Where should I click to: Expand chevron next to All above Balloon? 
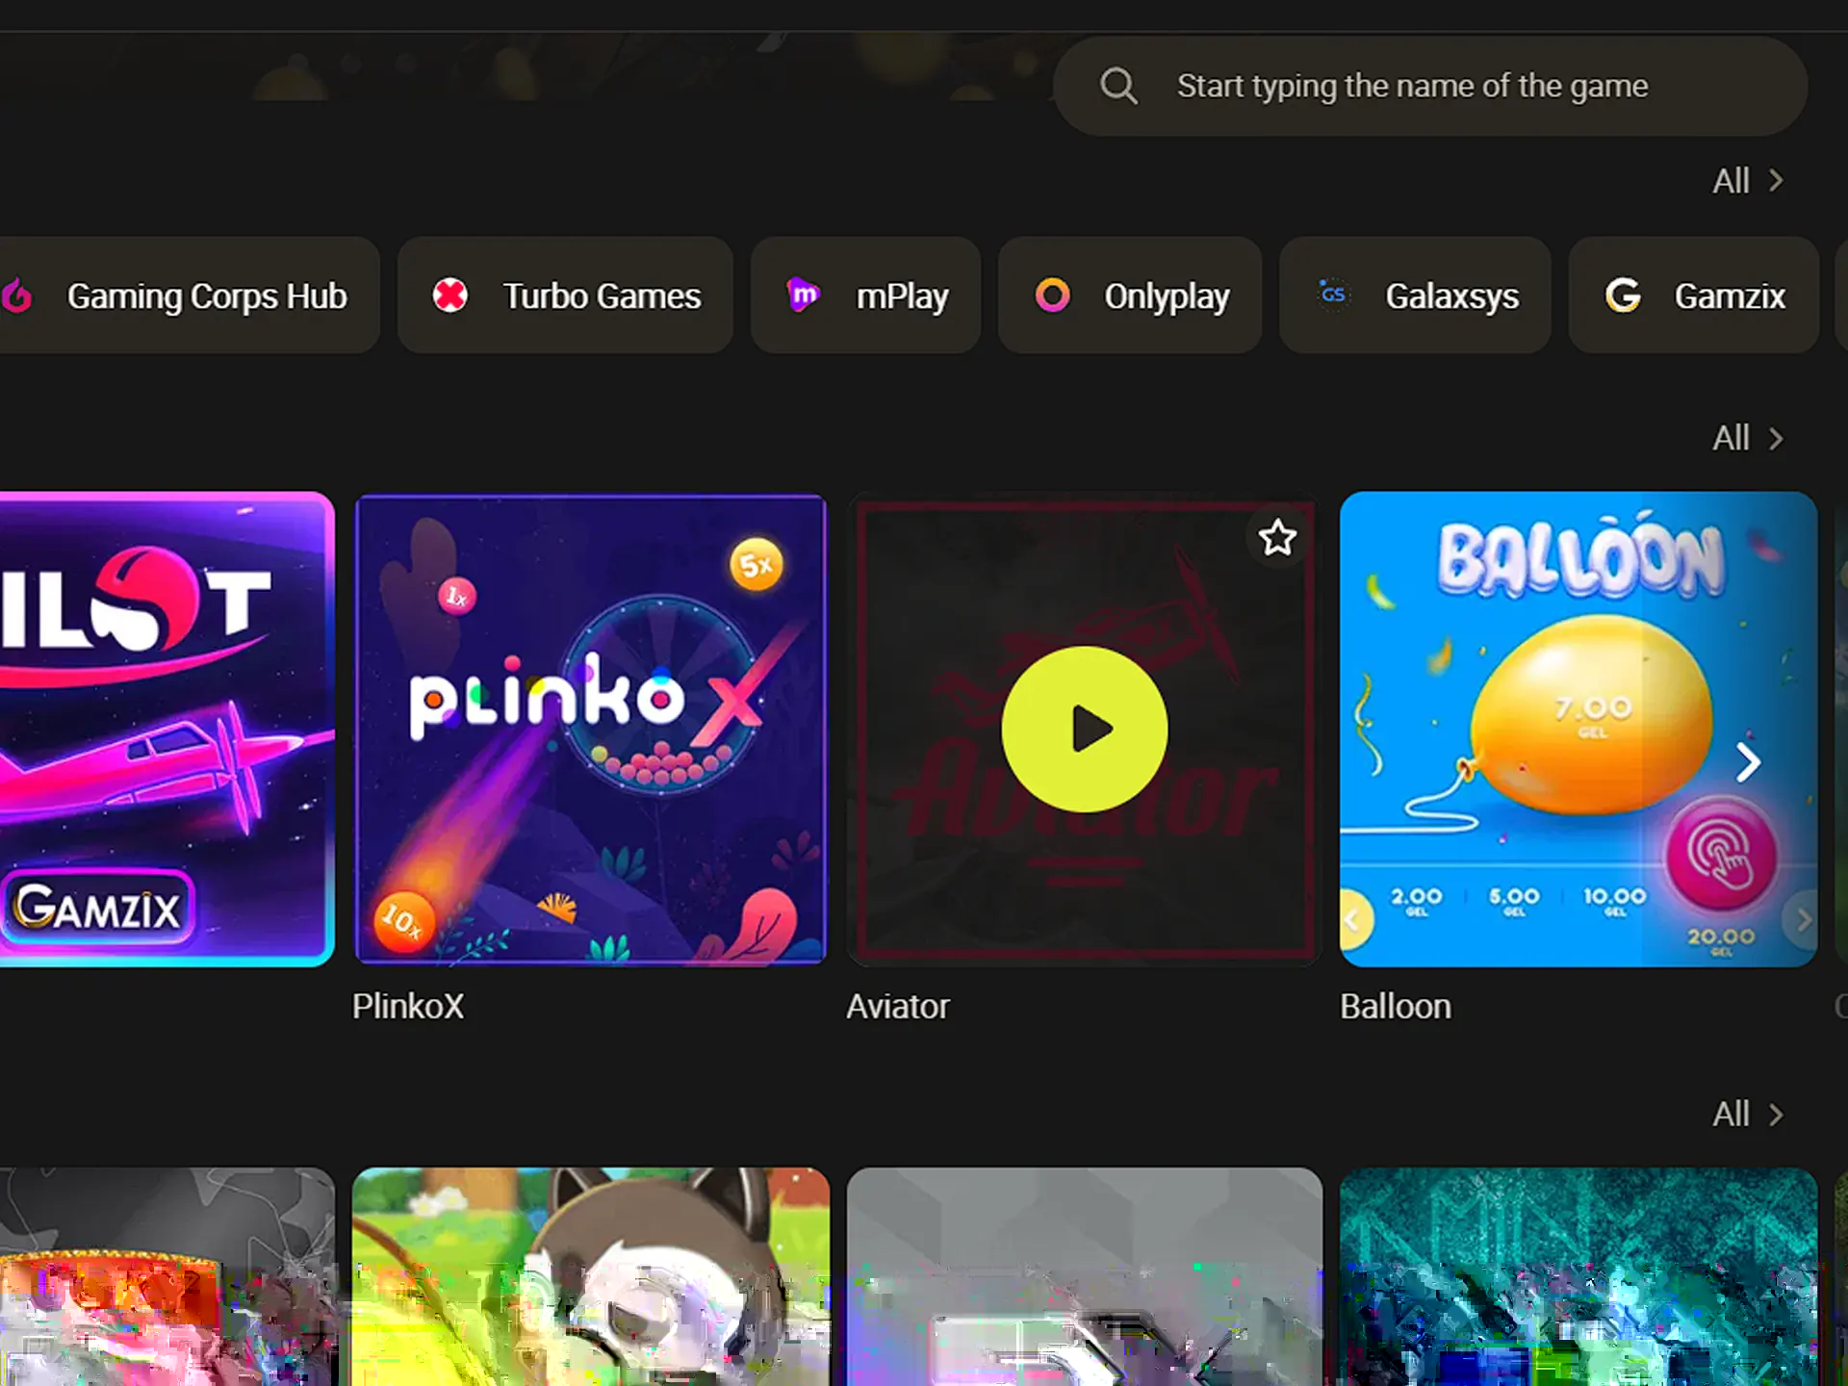coord(1777,439)
